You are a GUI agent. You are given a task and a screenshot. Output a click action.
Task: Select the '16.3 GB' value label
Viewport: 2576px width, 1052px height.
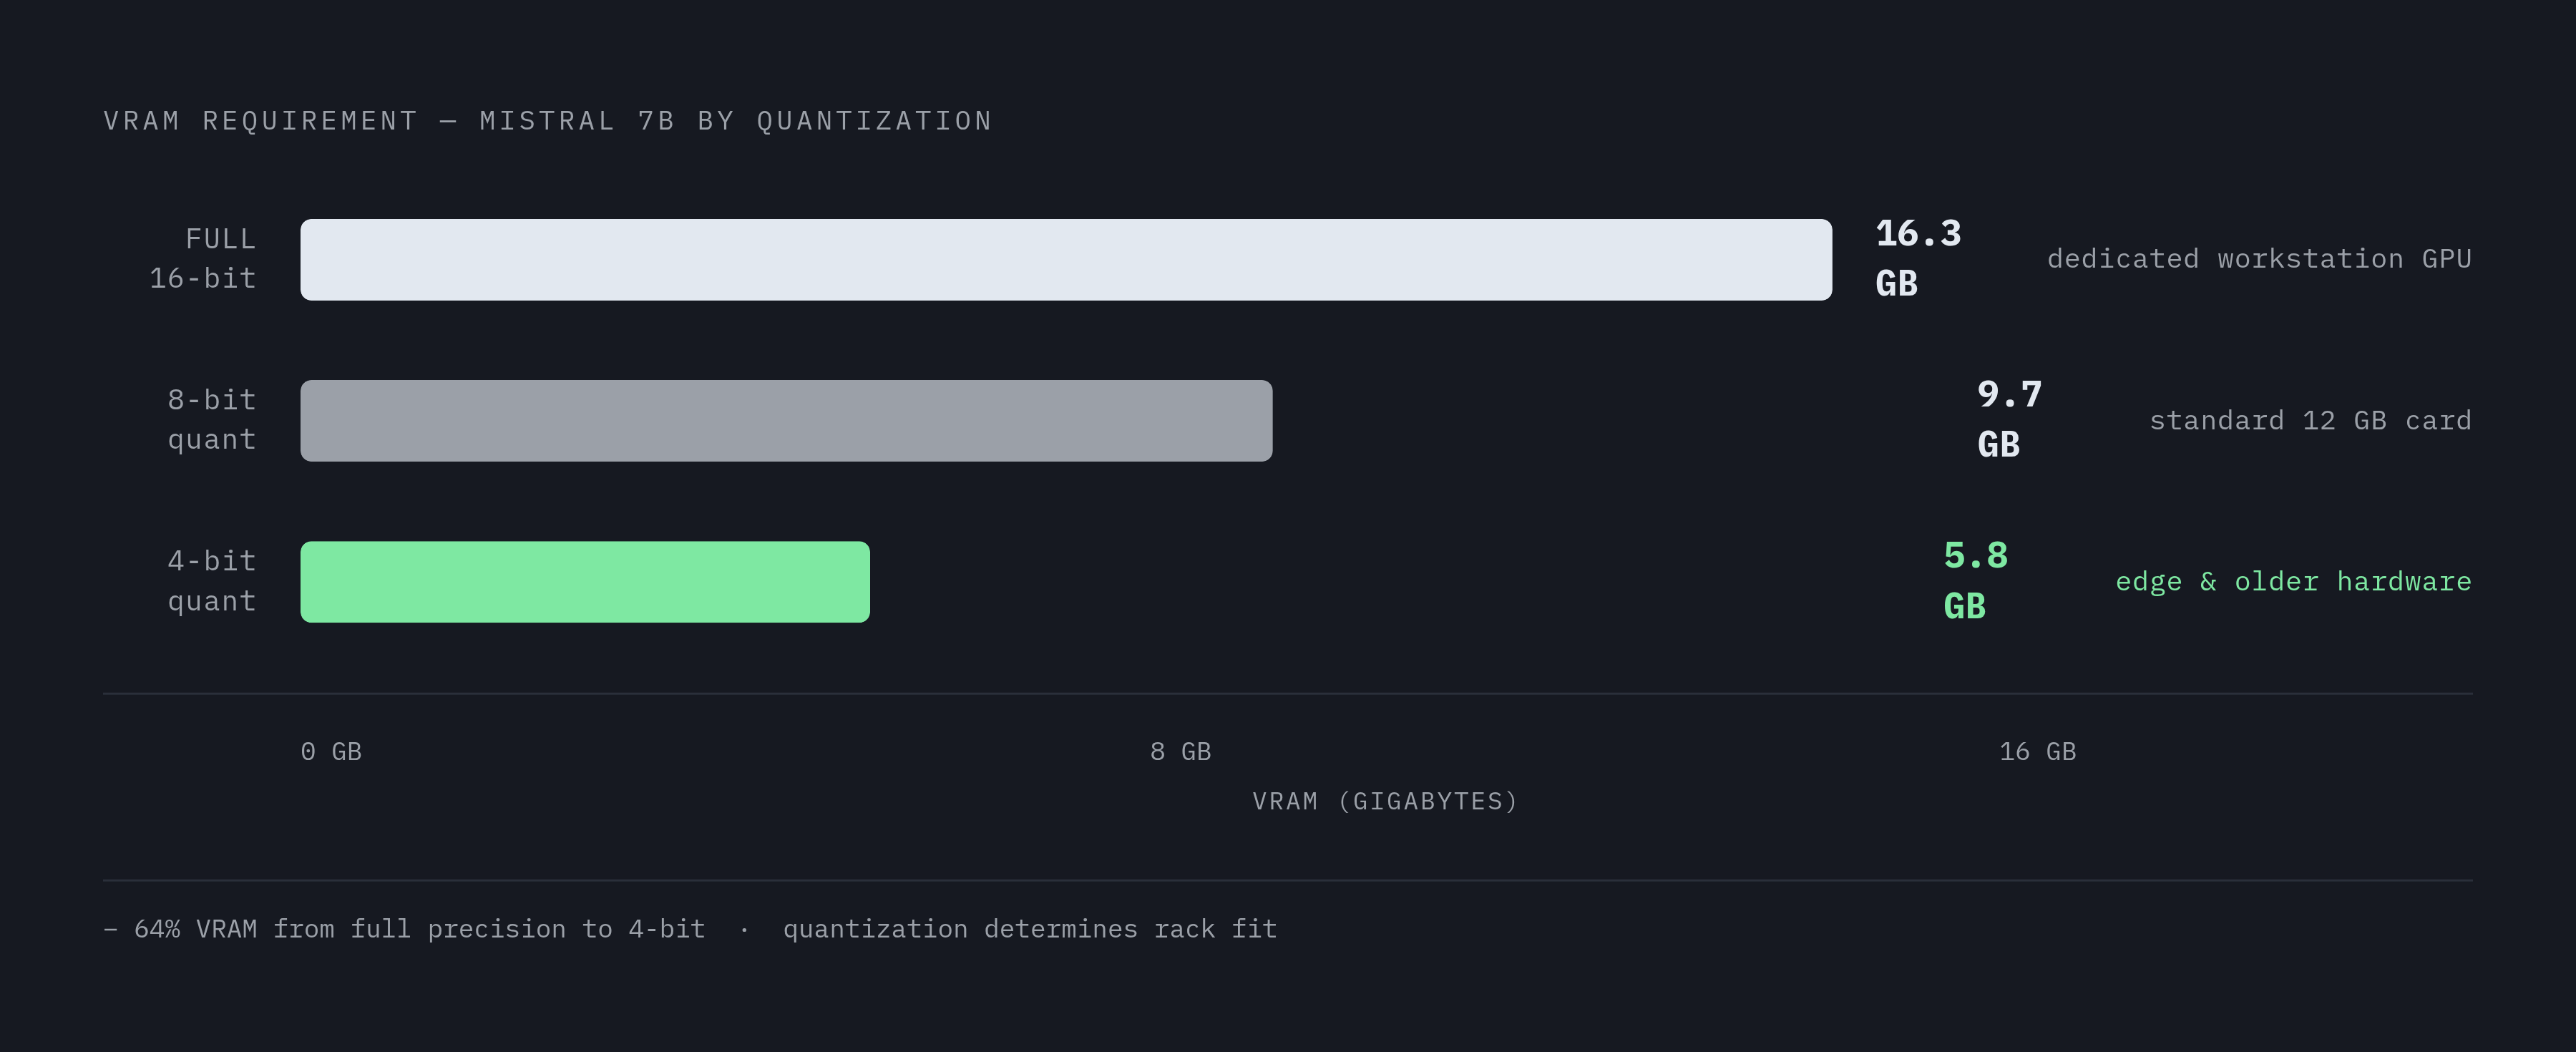click(1918, 259)
